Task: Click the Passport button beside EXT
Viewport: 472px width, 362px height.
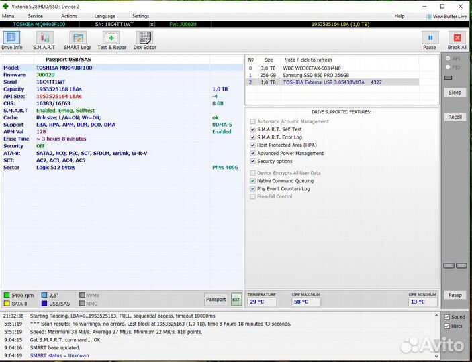Action: tap(216, 300)
